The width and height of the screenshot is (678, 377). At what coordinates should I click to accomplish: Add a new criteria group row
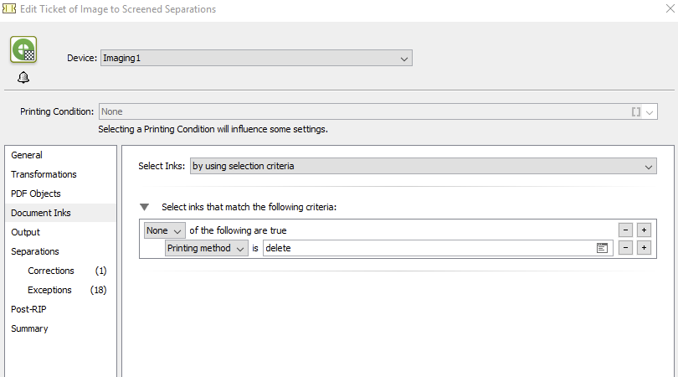tap(644, 230)
